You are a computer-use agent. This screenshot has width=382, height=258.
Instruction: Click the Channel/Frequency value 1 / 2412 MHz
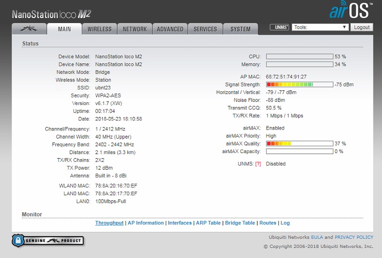coord(110,129)
